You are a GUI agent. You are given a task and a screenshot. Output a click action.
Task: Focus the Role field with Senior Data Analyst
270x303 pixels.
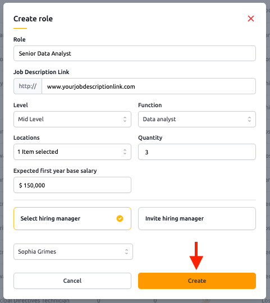click(135, 53)
